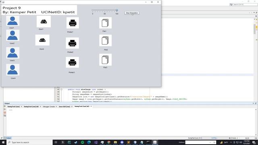Close the Java GUI (run) tab
Viewport: 258px width, 145px height.
tap(72, 106)
